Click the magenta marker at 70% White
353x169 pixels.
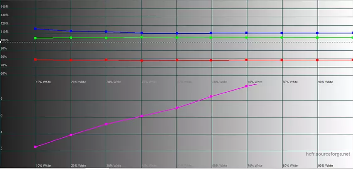(x=247, y=86)
